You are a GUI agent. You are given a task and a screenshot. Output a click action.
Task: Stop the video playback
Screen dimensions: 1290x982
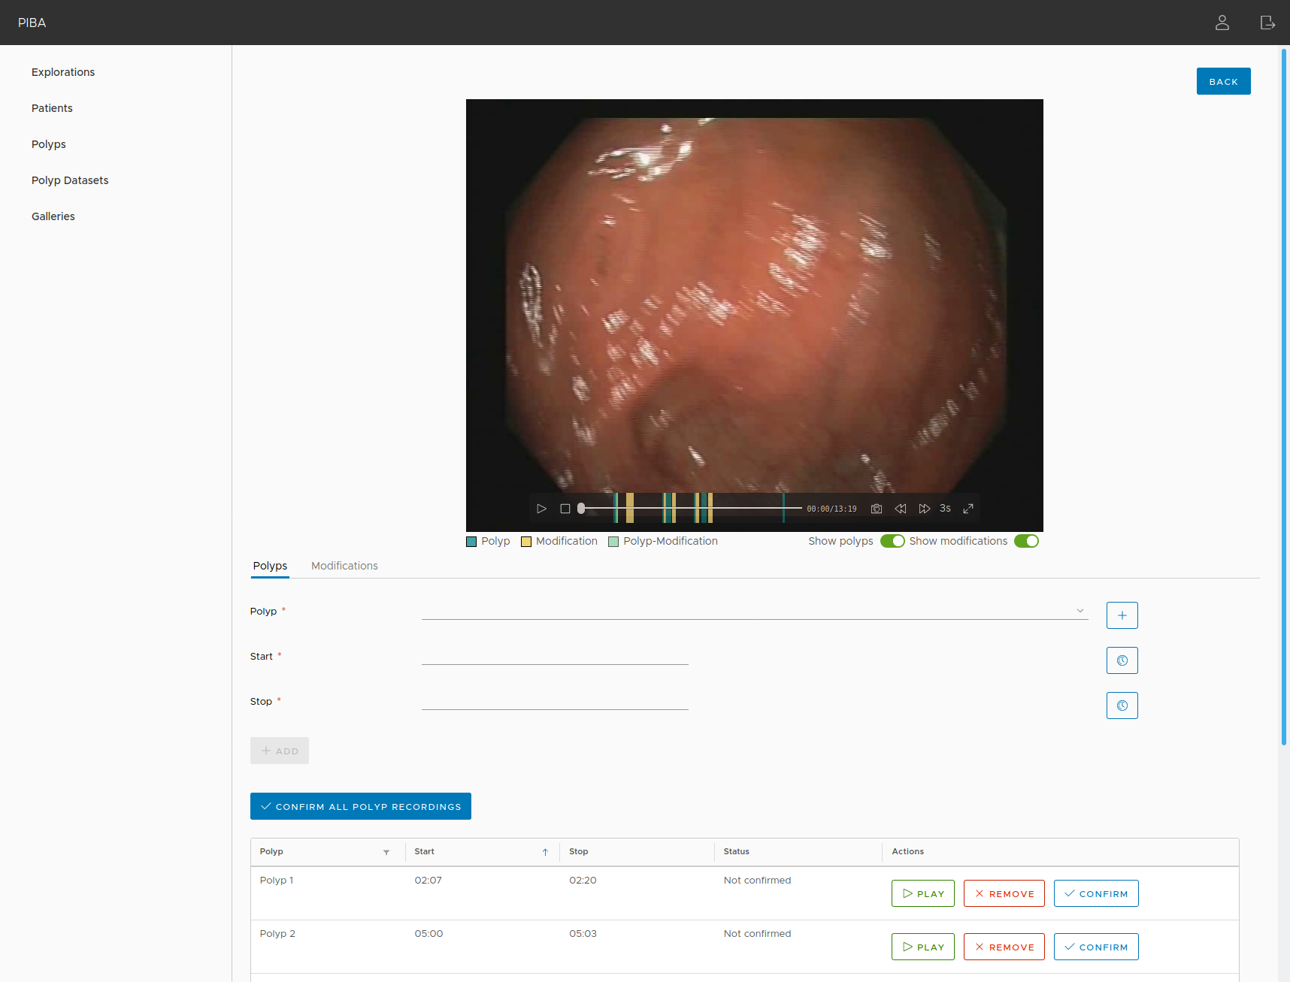coord(565,509)
